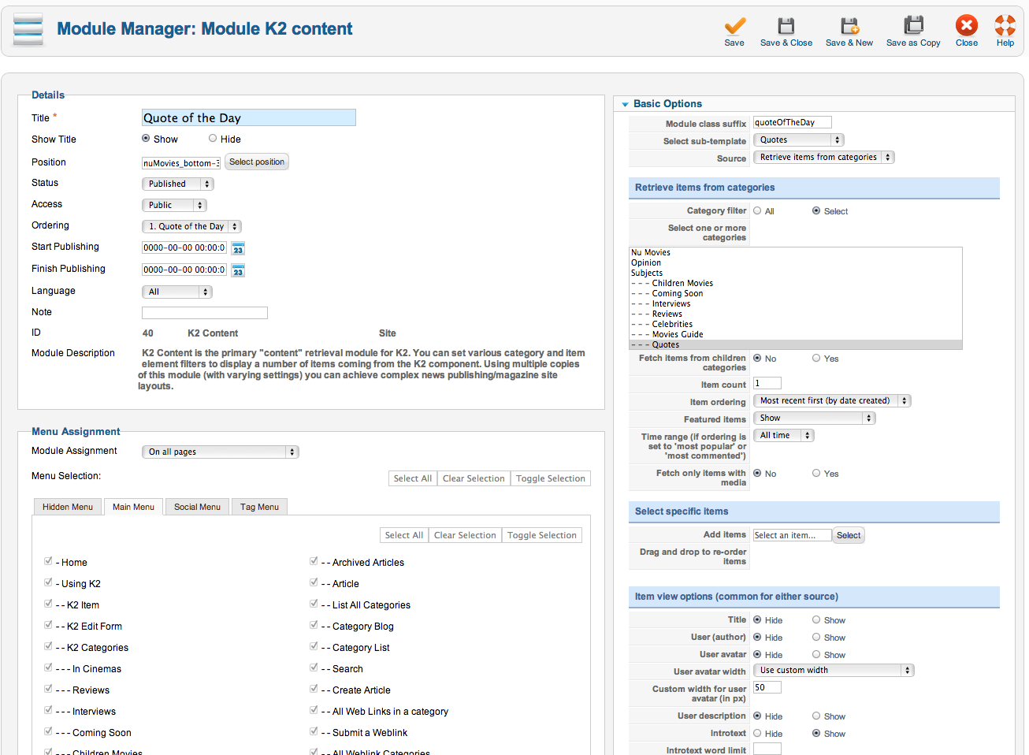The height and width of the screenshot is (755, 1029).
Task: Toggle the Home menu checkbox
Action: coord(48,561)
